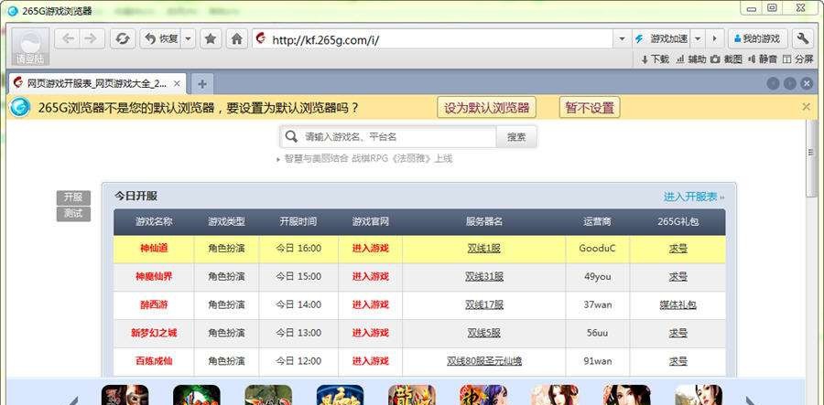Click the 265G logo in the notification bar

pyautogui.click(x=20, y=107)
